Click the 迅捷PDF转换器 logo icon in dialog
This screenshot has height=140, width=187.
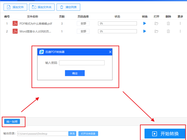tap(41, 52)
